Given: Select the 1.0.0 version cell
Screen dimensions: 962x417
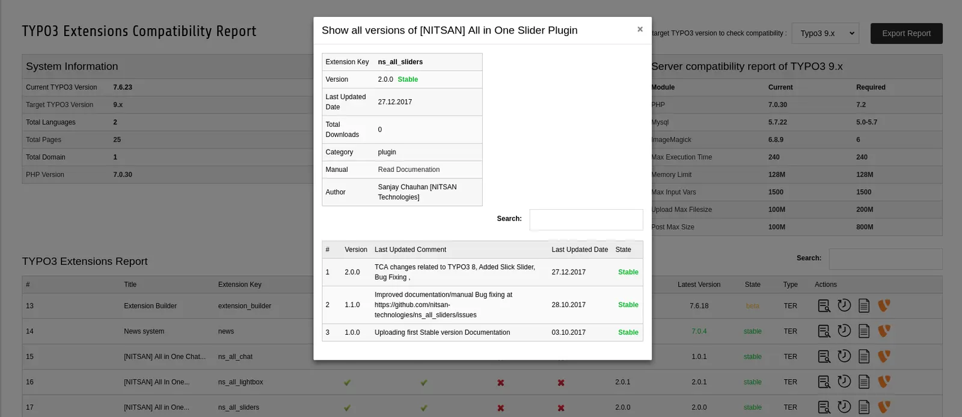Looking at the screenshot, I should (352, 332).
